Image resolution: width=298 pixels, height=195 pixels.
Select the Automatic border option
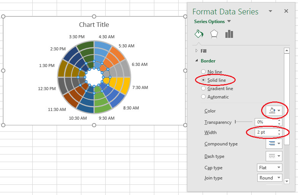pyautogui.click(x=203, y=97)
